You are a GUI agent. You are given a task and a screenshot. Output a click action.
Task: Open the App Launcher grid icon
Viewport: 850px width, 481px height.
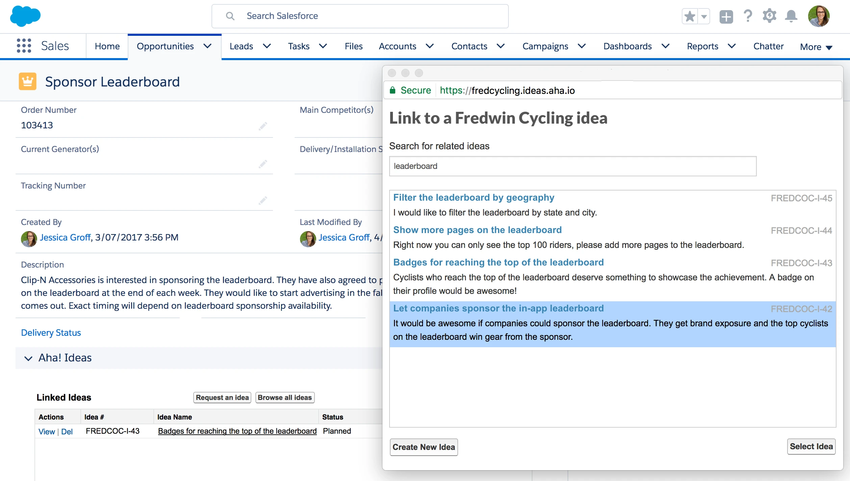click(24, 46)
